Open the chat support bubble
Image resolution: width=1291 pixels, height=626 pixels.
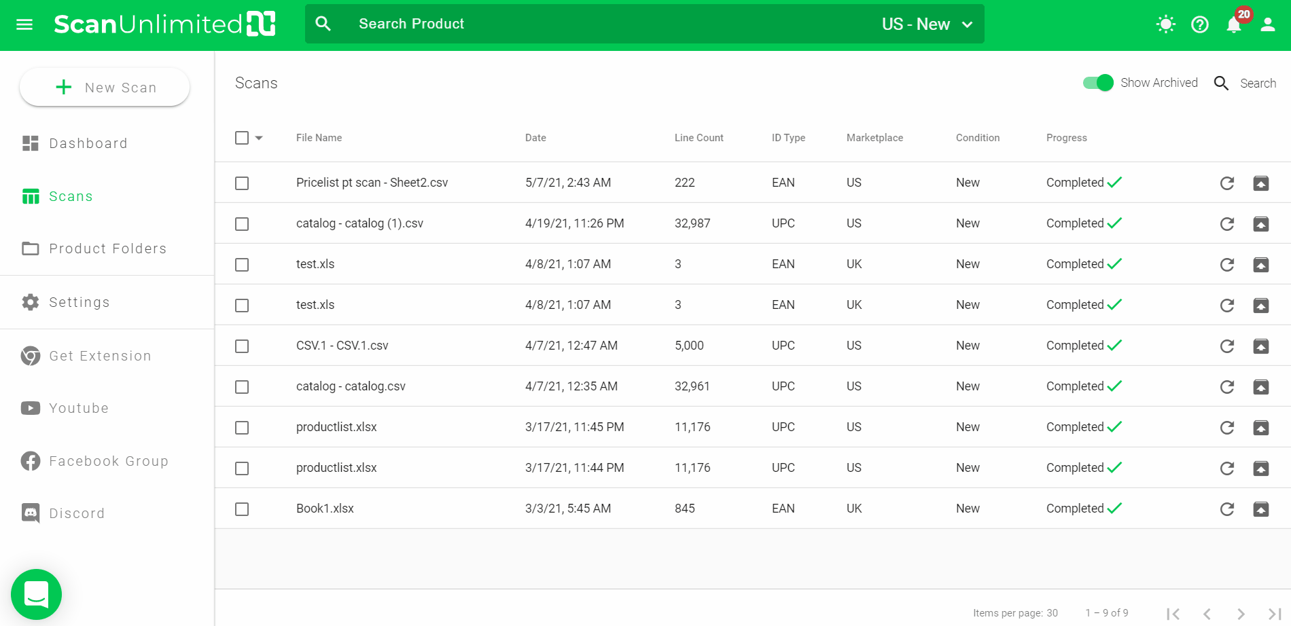click(36, 594)
